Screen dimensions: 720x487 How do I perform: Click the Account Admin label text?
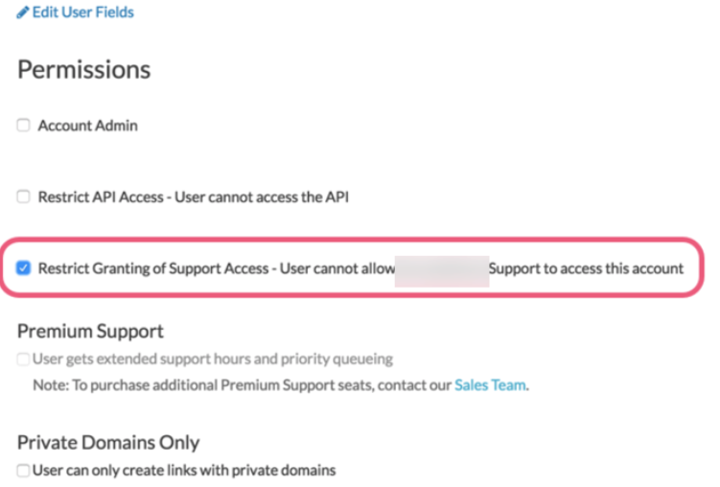point(87,126)
